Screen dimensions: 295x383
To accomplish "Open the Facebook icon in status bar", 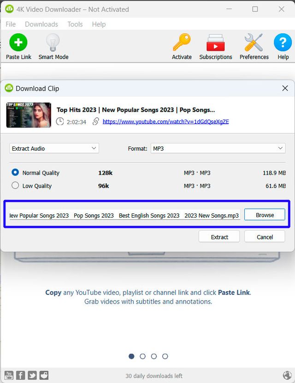I will pyautogui.click(x=21, y=375).
